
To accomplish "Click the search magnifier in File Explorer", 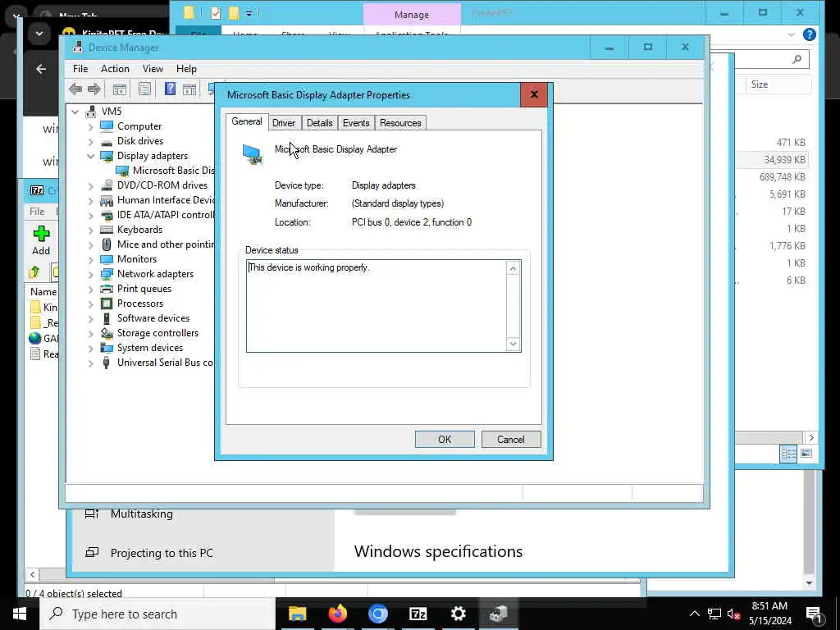I will [x=797, y=59].
